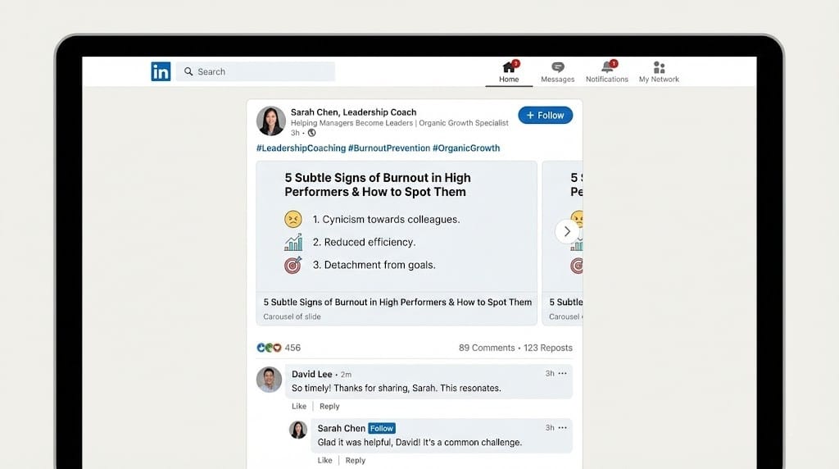Open the #LeadershipCoaching hashtag
Viewport: 839px width, 469px height.
301,148
